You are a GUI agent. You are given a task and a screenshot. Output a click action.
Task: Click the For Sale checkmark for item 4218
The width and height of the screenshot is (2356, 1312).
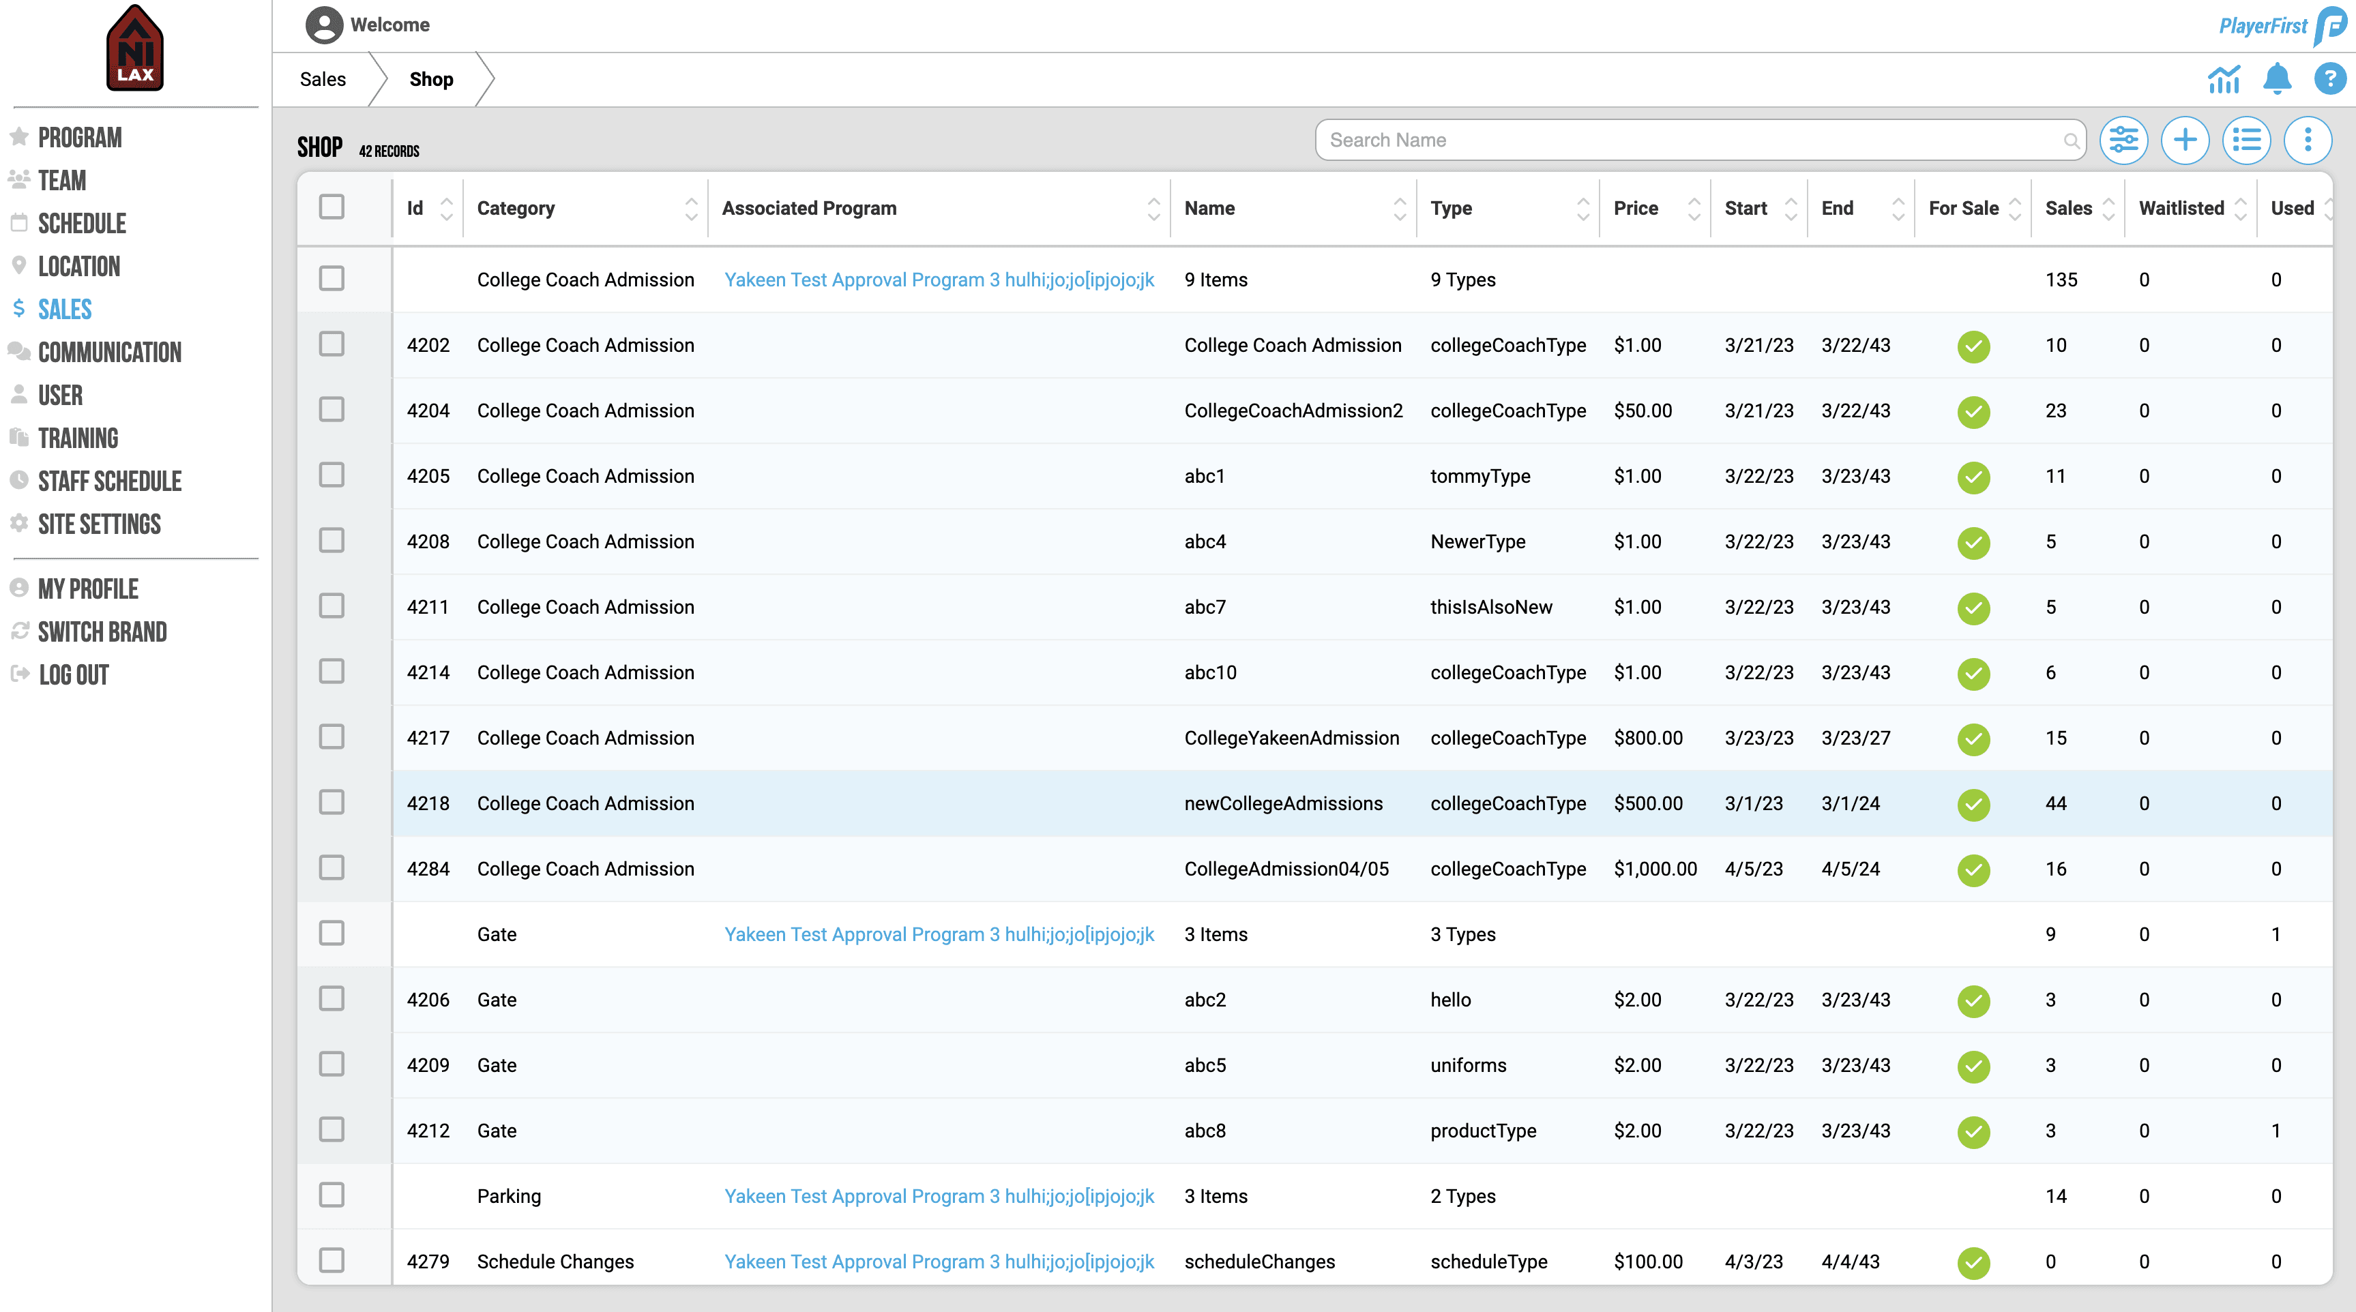click(1973, 804)
